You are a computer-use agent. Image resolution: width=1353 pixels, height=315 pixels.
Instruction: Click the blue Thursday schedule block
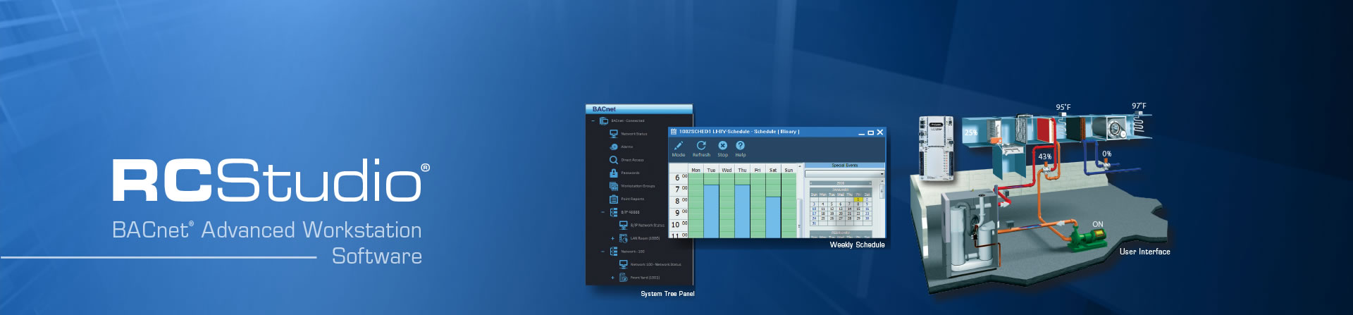[x=742, y=211]
